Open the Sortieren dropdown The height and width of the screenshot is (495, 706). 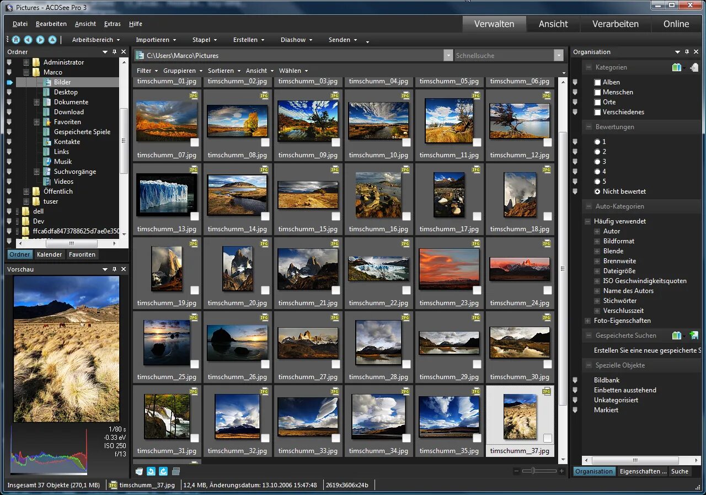point(224,71)
